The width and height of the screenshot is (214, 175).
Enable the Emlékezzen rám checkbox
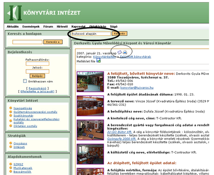click(x=25, y=81)
